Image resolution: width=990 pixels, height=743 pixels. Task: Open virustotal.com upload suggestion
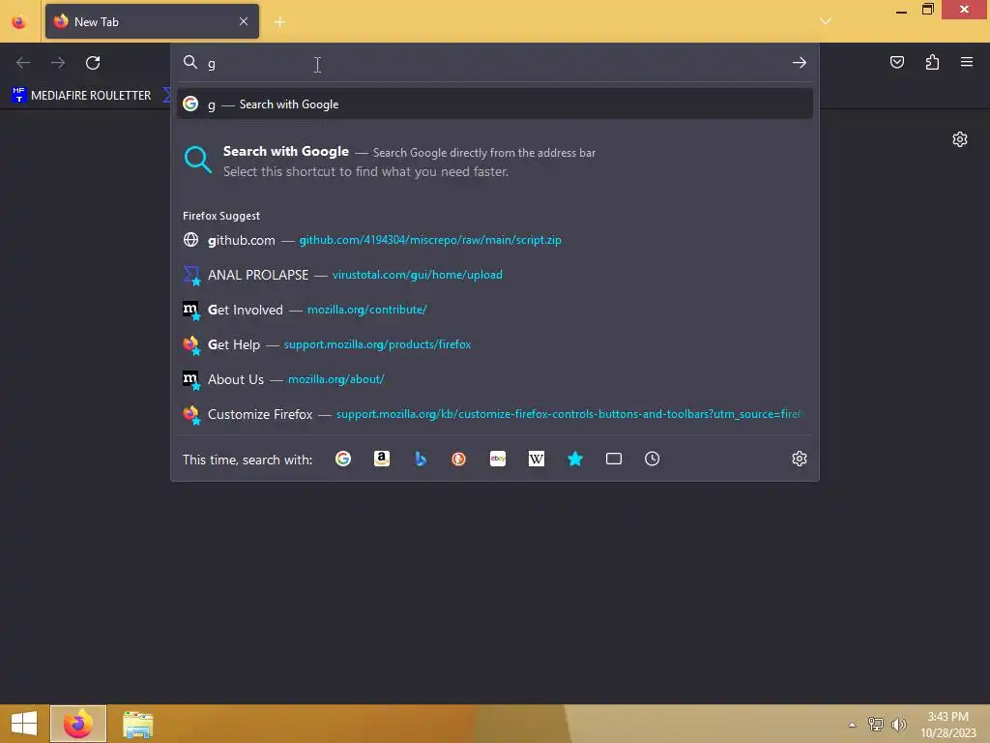coord(495,275)
